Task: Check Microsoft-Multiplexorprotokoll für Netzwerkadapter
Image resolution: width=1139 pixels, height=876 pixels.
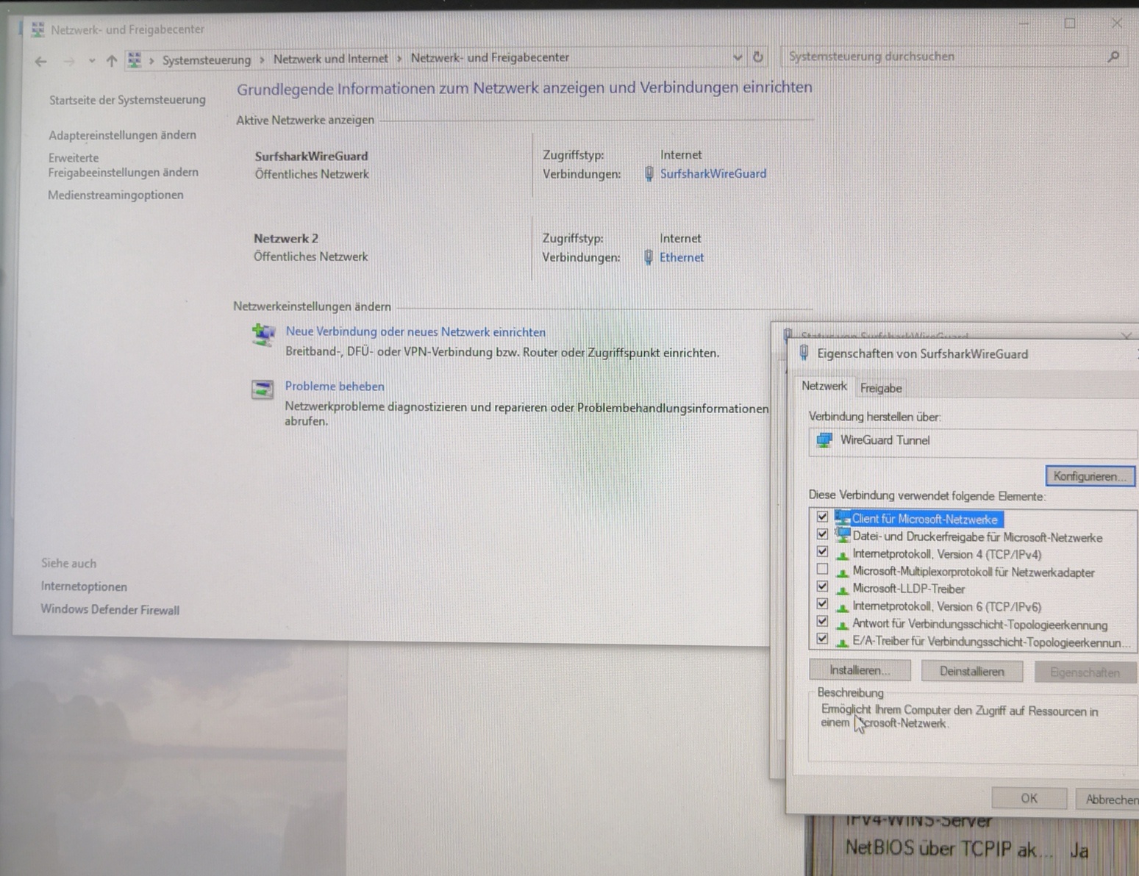Action: point(822,570)
